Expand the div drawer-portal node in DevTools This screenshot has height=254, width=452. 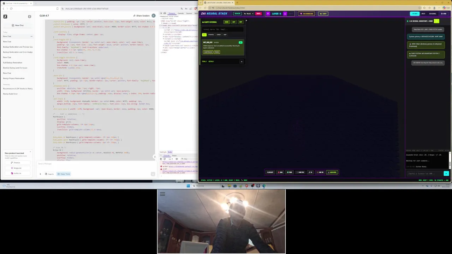click(x=163, y=48)
